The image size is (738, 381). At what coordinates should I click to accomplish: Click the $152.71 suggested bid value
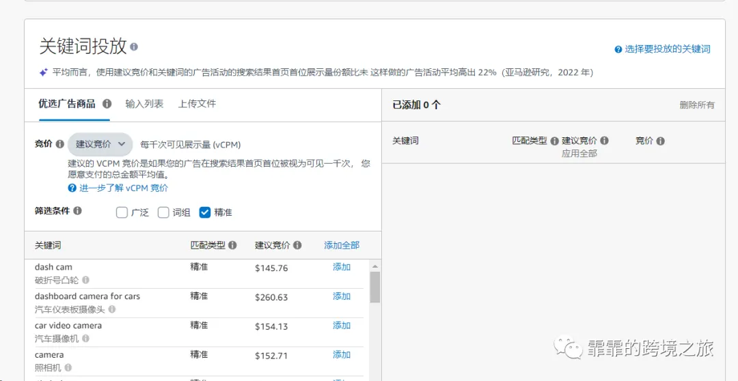[x=271, y=356]
